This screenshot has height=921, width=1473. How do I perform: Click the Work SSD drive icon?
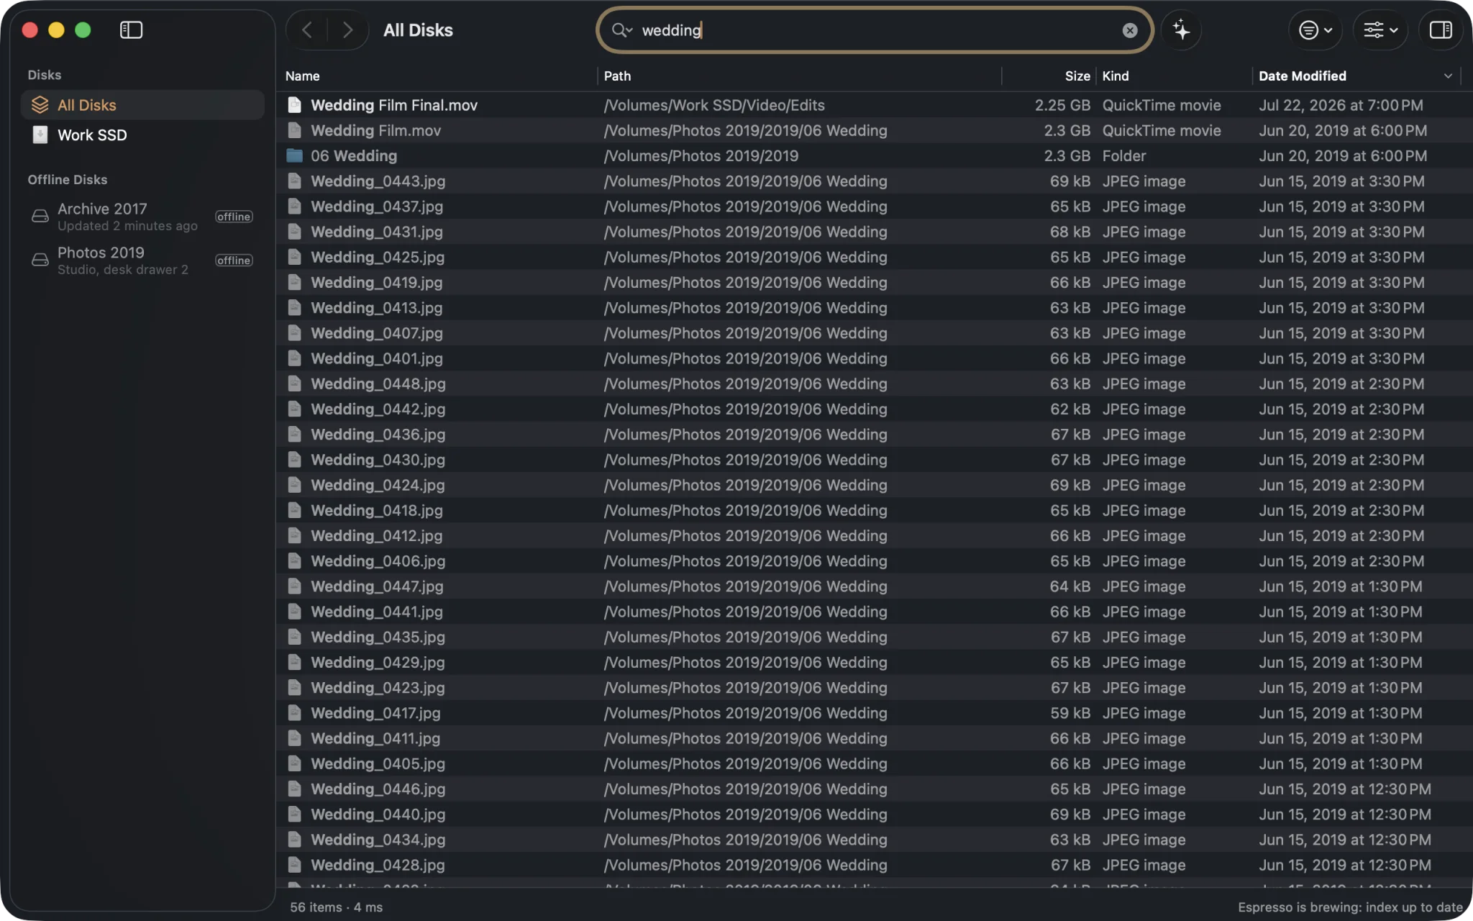pyautogui.click(x=40, y=135)
